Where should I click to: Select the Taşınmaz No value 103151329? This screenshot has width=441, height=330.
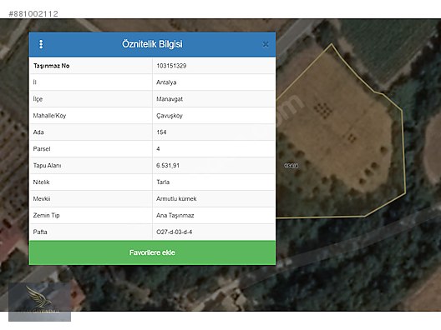click(x=171, y=66)
